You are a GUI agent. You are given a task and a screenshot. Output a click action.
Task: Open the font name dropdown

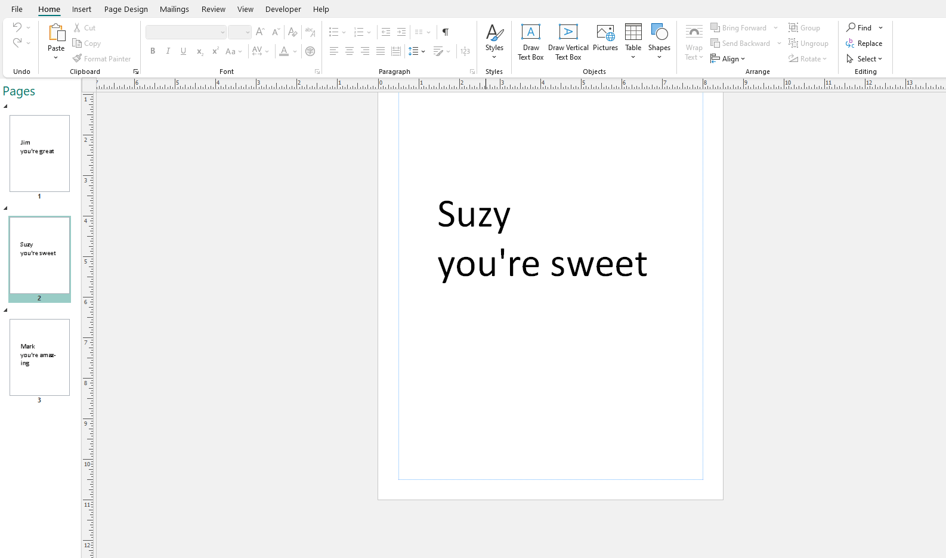(223, 32)
